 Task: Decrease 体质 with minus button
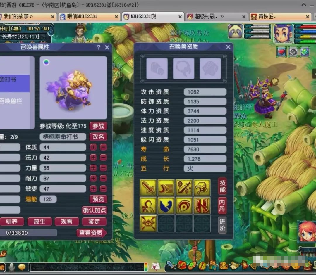pos(103,147)
